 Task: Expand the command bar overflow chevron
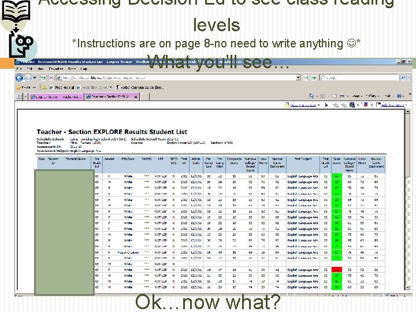pyautogui.click(x=410, y=94)
